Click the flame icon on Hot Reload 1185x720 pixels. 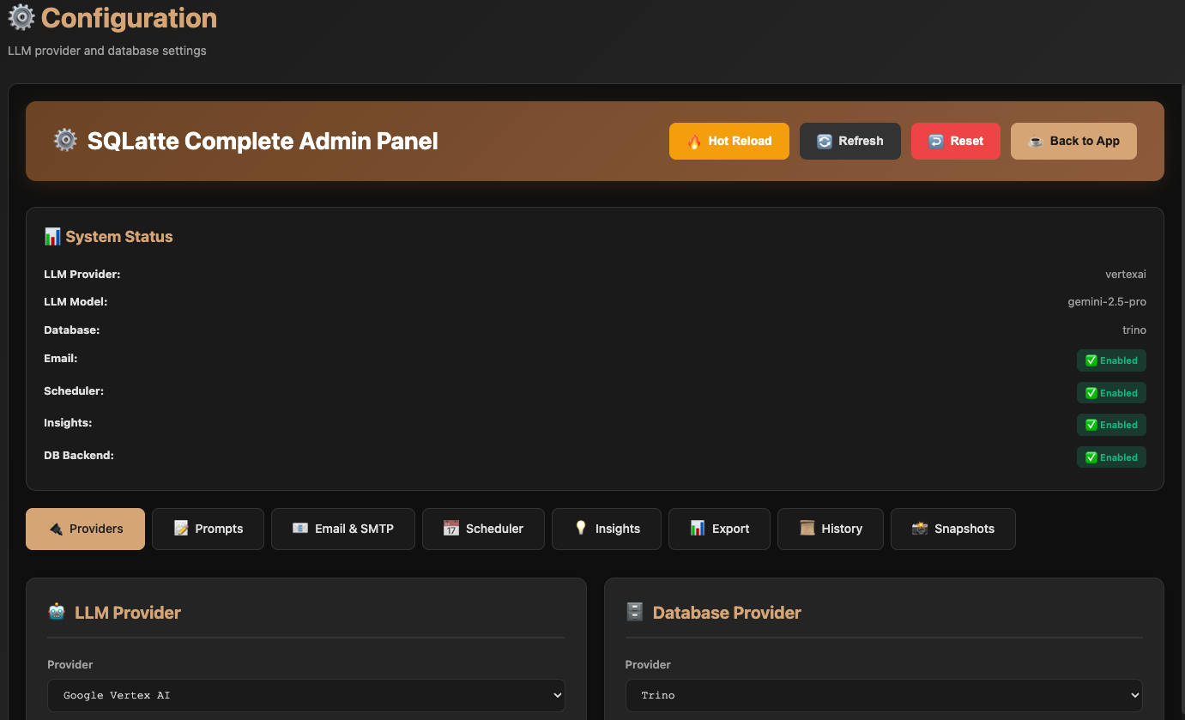697,141
